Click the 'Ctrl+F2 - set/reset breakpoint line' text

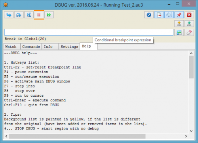coord(42,67)
